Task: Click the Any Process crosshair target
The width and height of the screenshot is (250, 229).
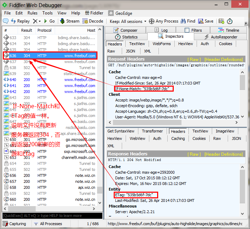Action: point(163,21)
